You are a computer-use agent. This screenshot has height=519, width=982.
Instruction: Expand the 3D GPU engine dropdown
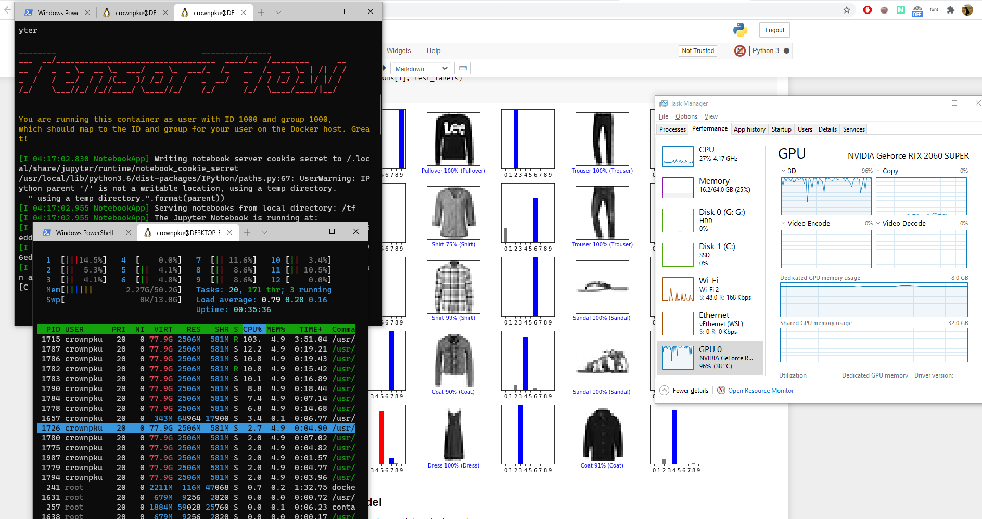[x=788, y=171]
